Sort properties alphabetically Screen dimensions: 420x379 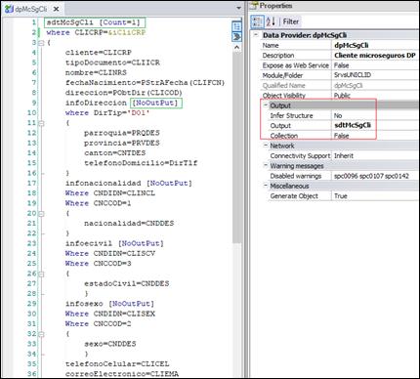tap(271, 21)
